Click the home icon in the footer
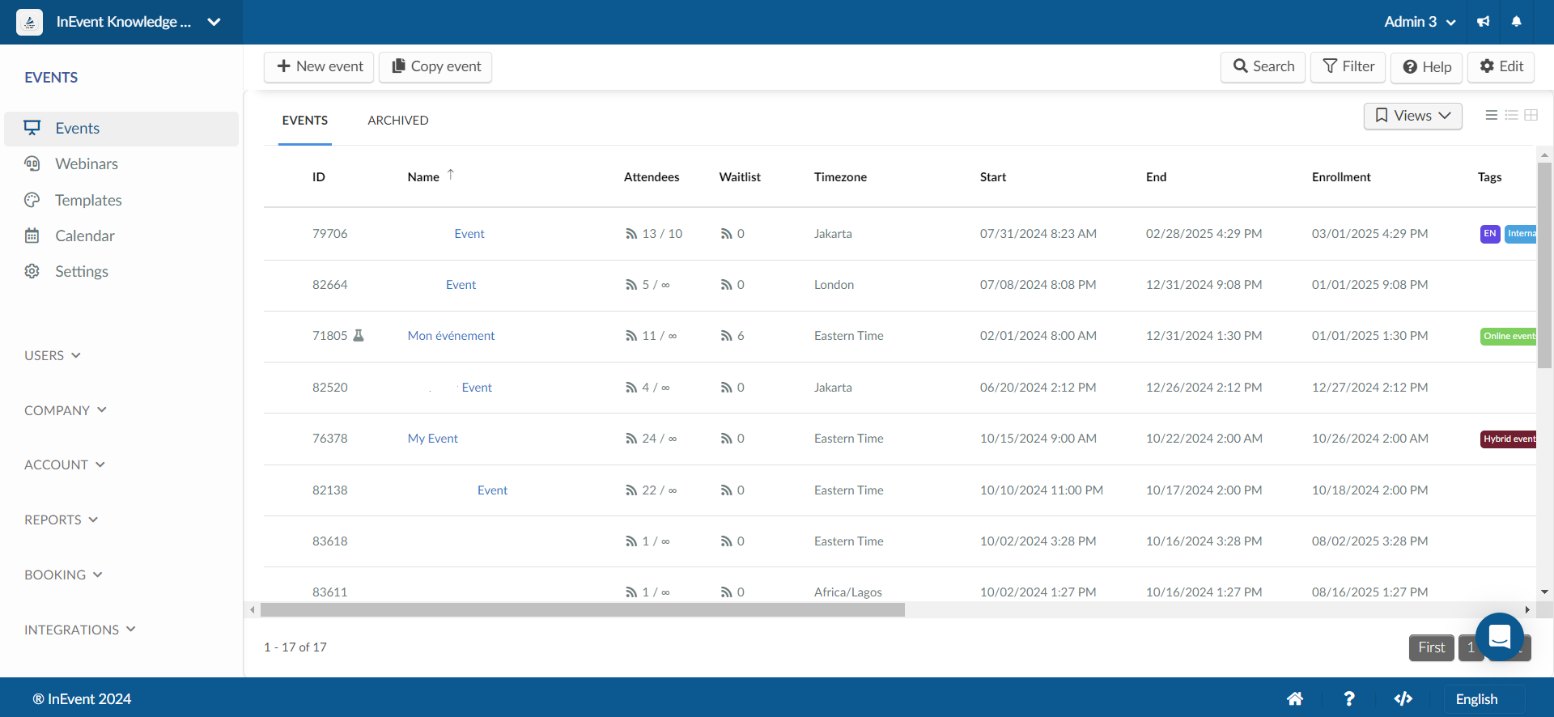Viewport: 1554px width, 717px height. click(1295, 698)
